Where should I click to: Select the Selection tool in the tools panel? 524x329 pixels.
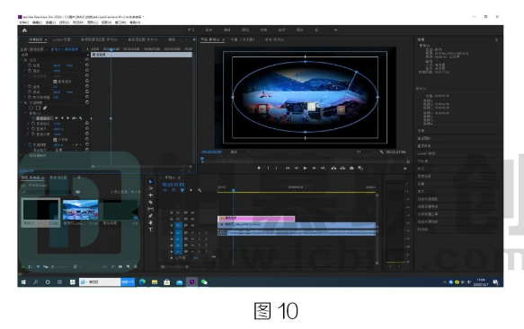click(150, 182)
